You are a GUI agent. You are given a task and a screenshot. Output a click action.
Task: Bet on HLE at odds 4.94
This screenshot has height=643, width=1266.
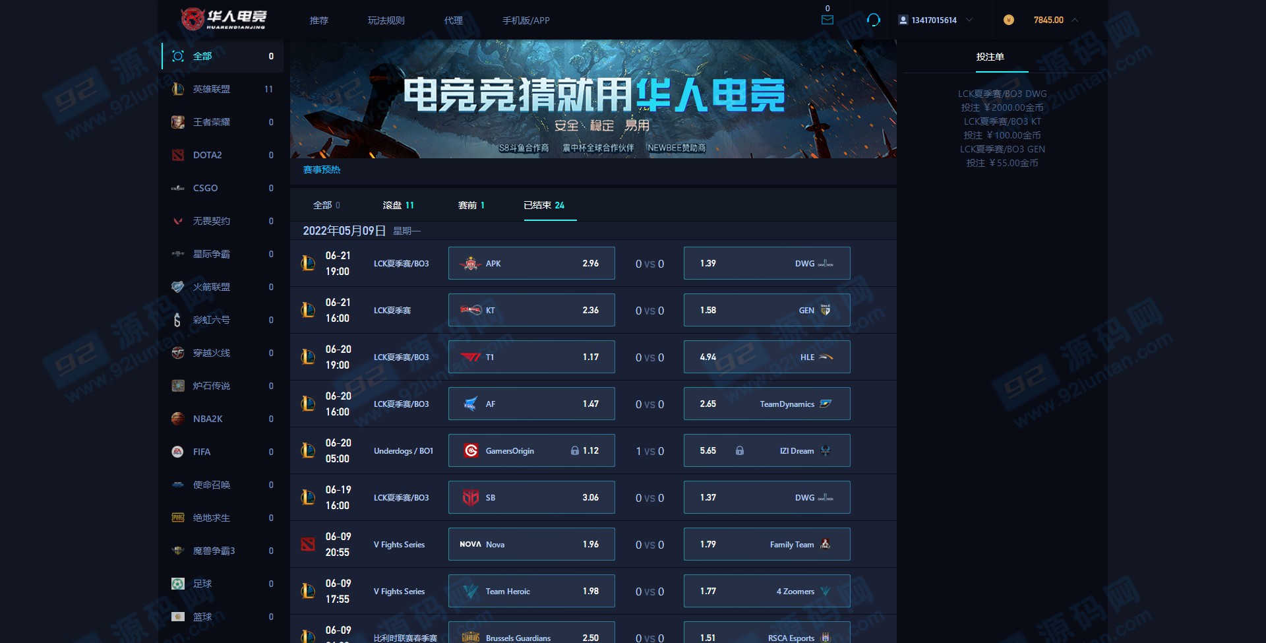pos(767,357)
